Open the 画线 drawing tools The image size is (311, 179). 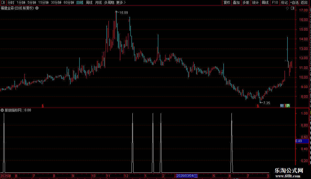pyautogui.click(x=265, y=2)
